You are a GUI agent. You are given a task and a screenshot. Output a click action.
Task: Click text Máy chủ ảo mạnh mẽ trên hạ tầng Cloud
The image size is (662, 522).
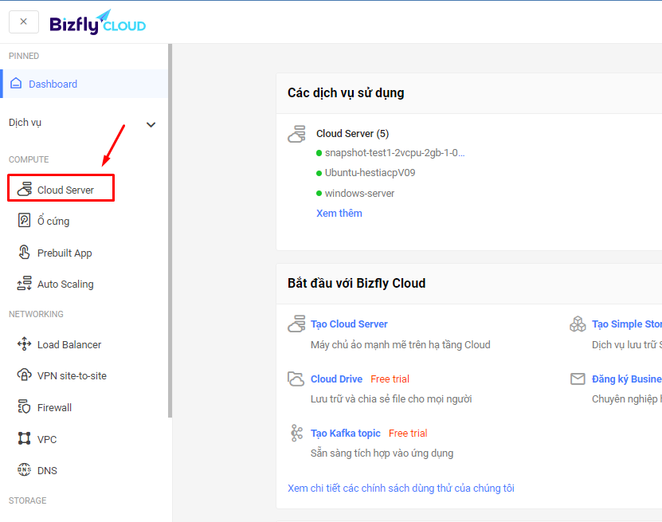[400, 344]
